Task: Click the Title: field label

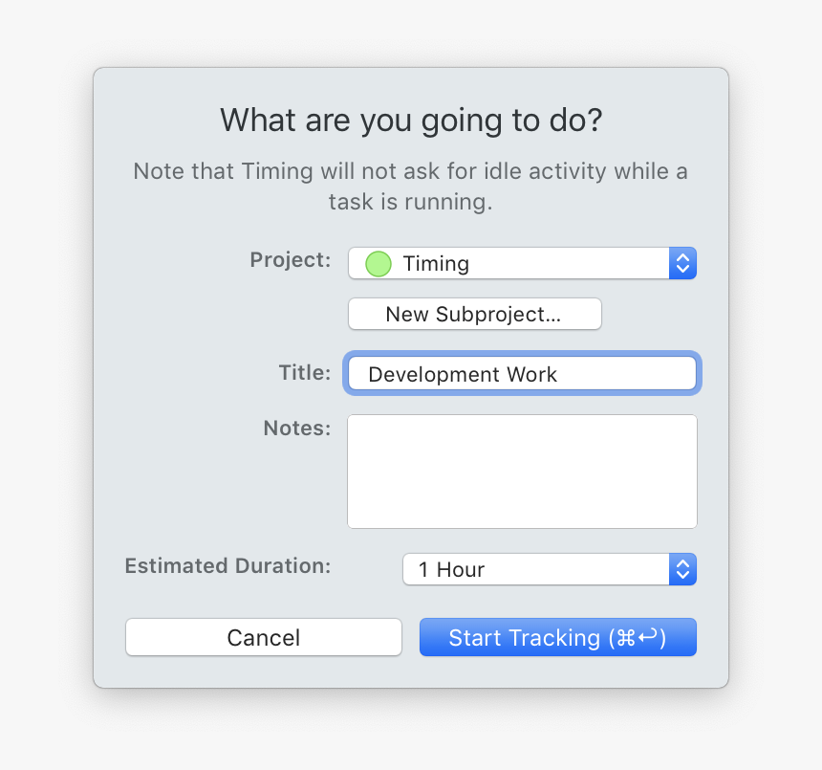Action: click(305, 373)
